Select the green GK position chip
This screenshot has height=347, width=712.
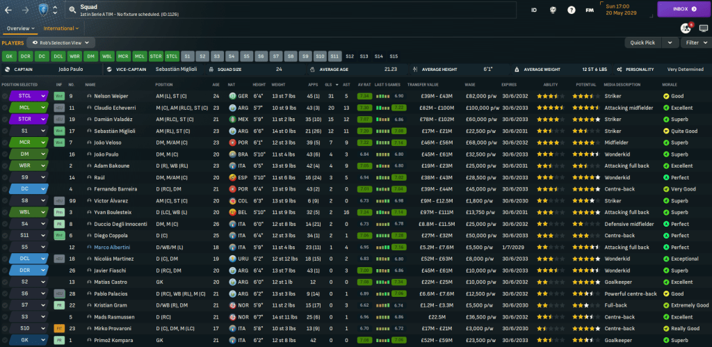tap(9, 56)
